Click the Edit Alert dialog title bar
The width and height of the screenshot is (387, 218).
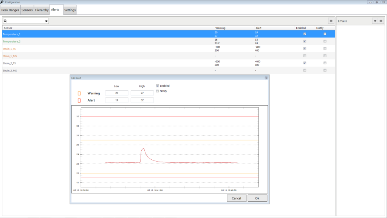[169, 78]
